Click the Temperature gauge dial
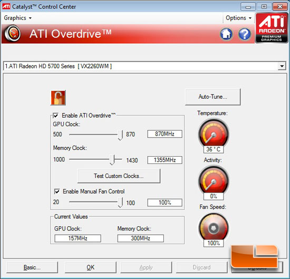Image resolution: width=290 pixels, height=279 pixels. 214,134
